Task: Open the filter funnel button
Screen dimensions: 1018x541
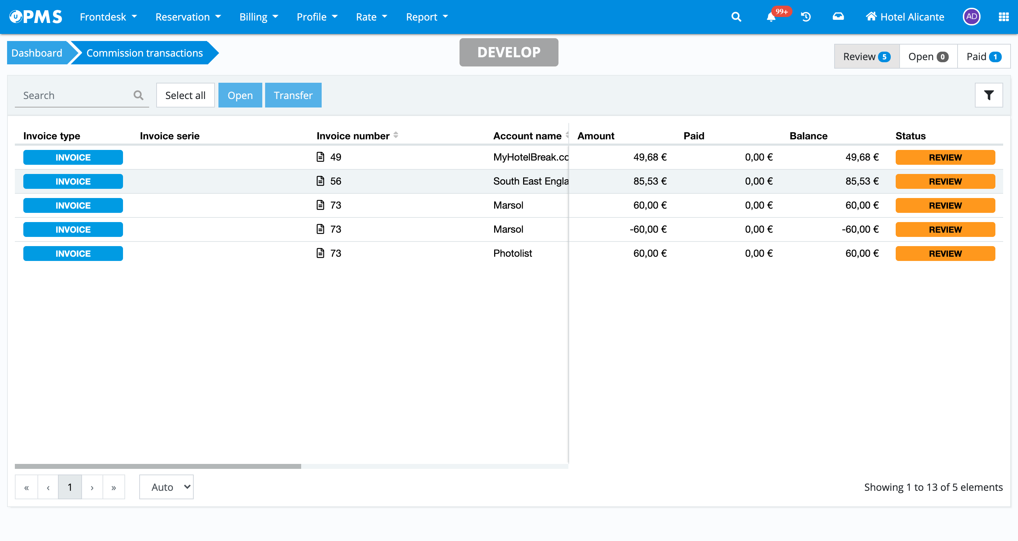Action: point(988,95)
